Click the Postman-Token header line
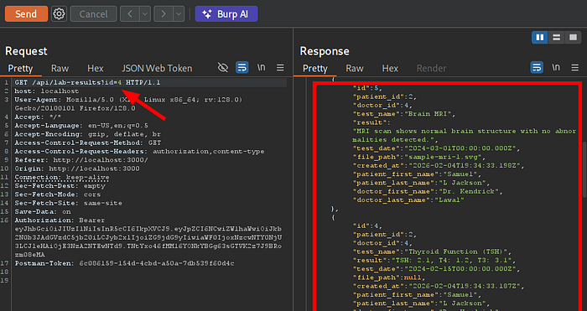The height and width of the screenshot is (311, 587). coord(124,263)
